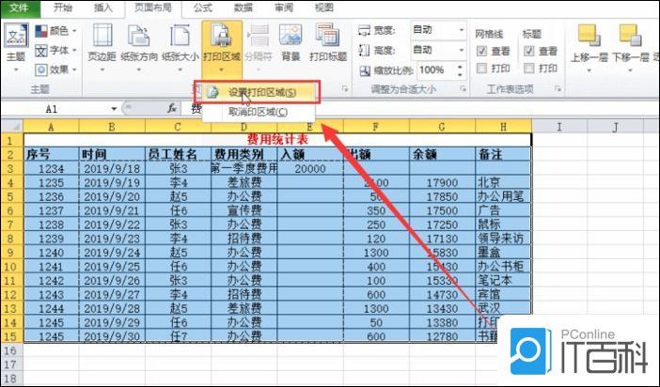The height and width of the screenshot is (387, 660).
Task: Click the 下移一层 send backward icon
Action: click(630, 37)
